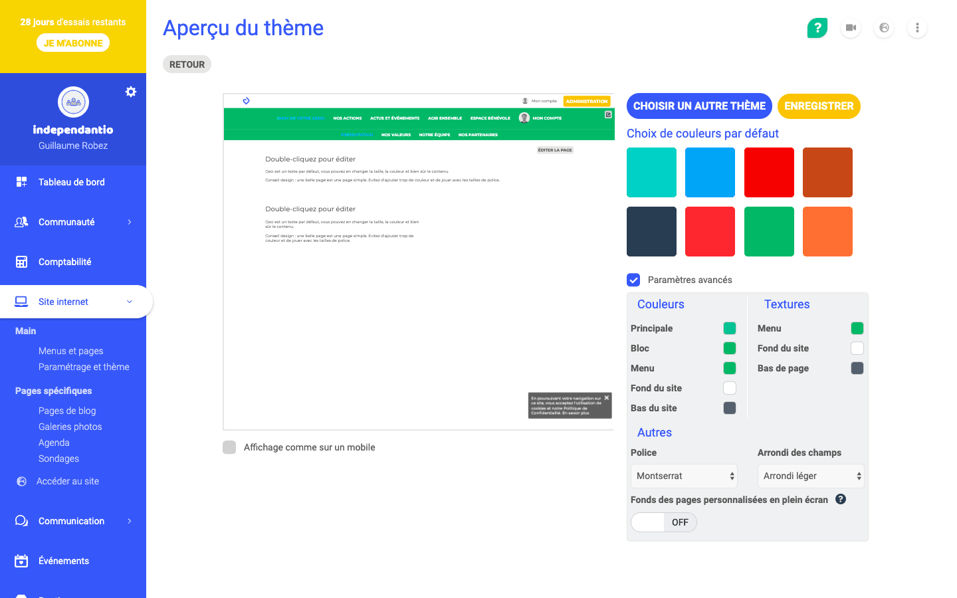Image resolution: width=957 pixels, height=598 pixels.
Task: Select the bright red default color
Action: pyautogui.click(x=769, y=172)
